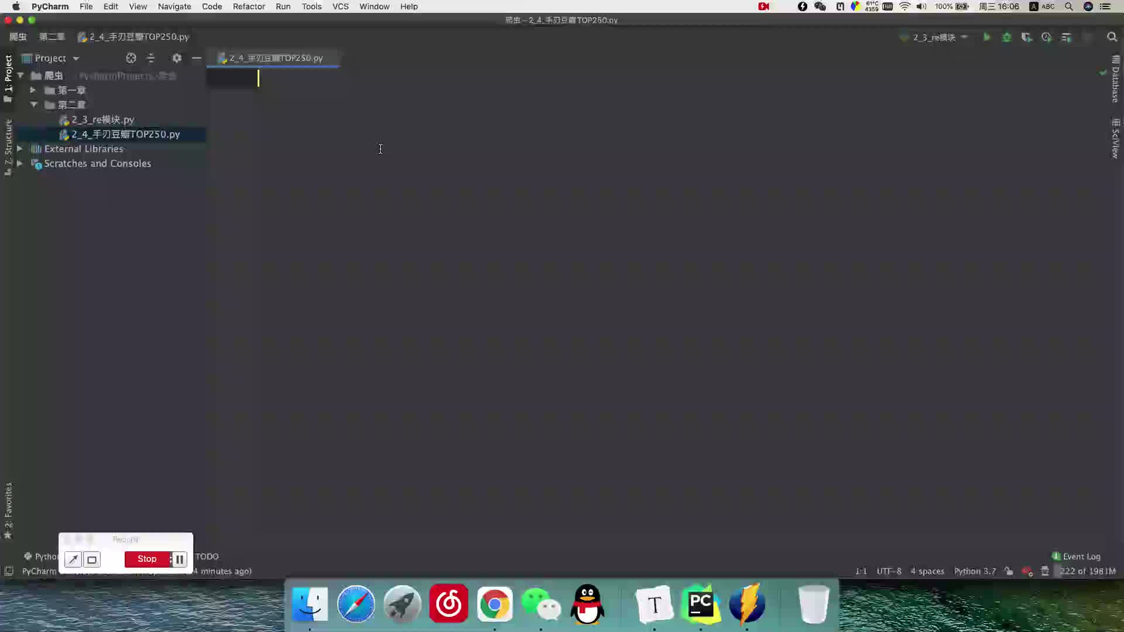Open the Structure tool window tab
The width and height of the screenshot is (1124, 632).
click(x=8, y=147)
